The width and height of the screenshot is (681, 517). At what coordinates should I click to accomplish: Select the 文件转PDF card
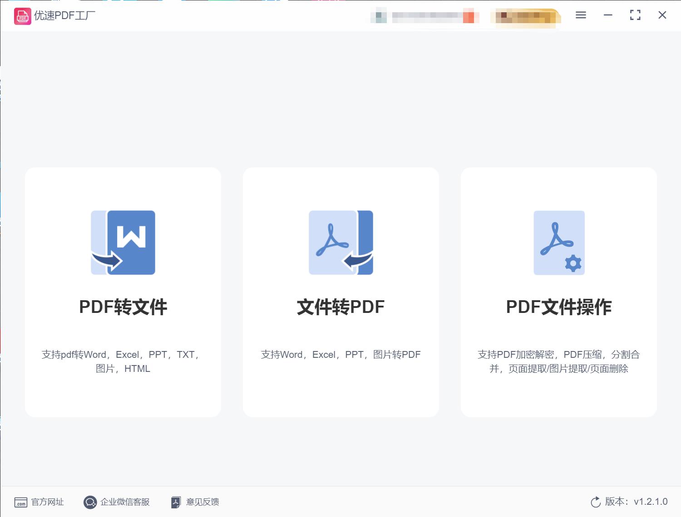point(340,293)
